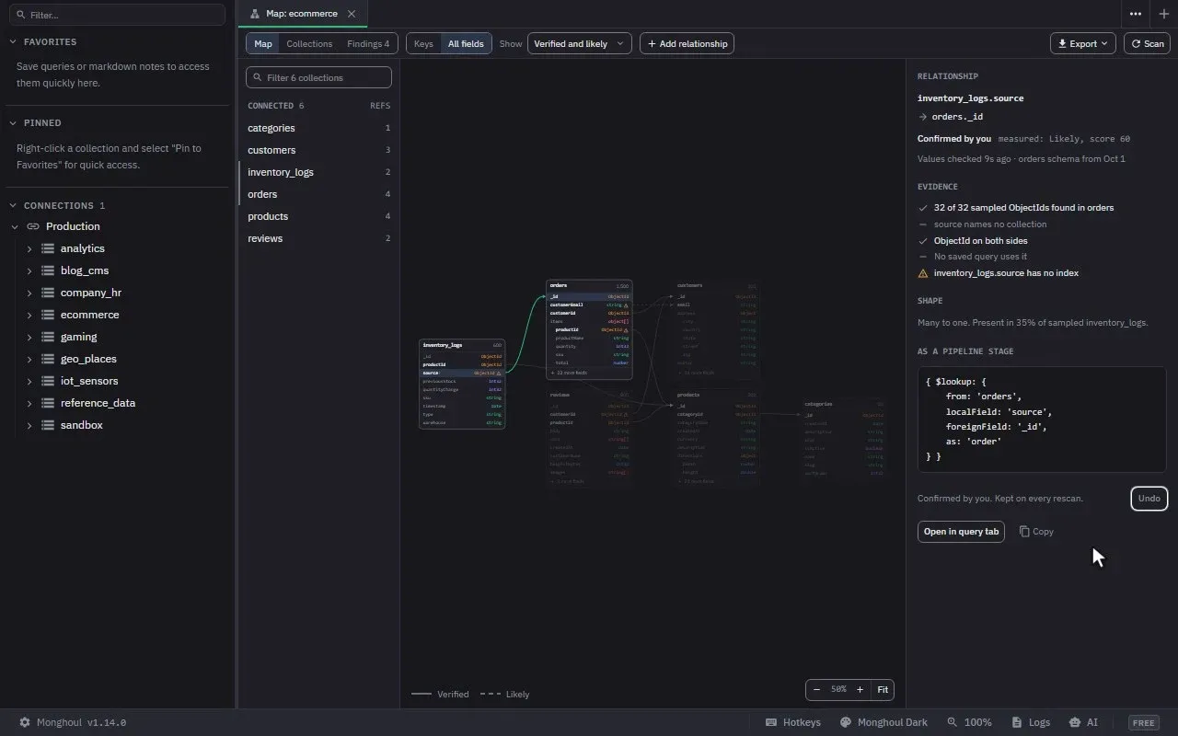Collapse the Pinned section
The image size is (1178, 736).
point(14,123)
